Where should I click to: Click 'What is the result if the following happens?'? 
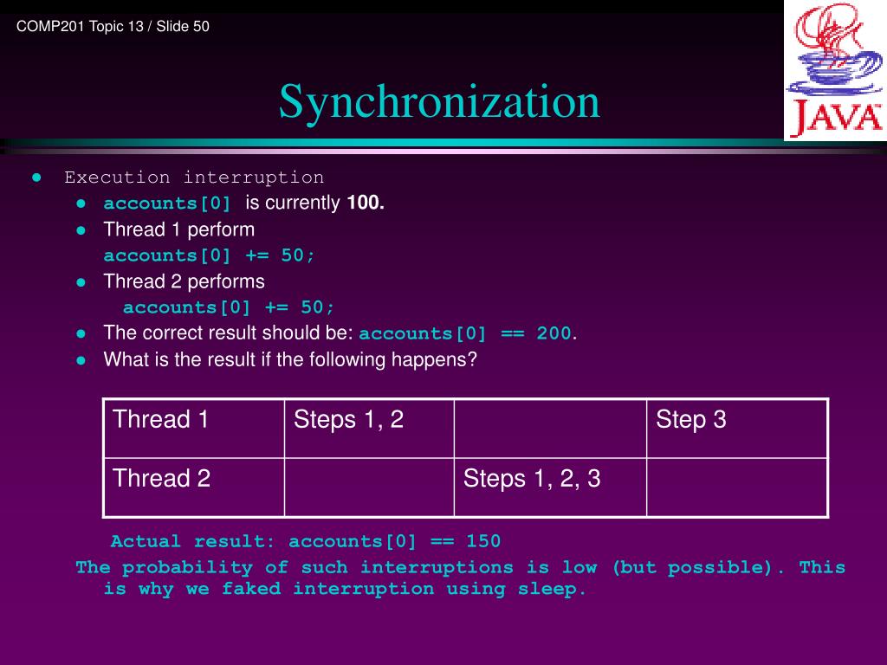(290, 359)
